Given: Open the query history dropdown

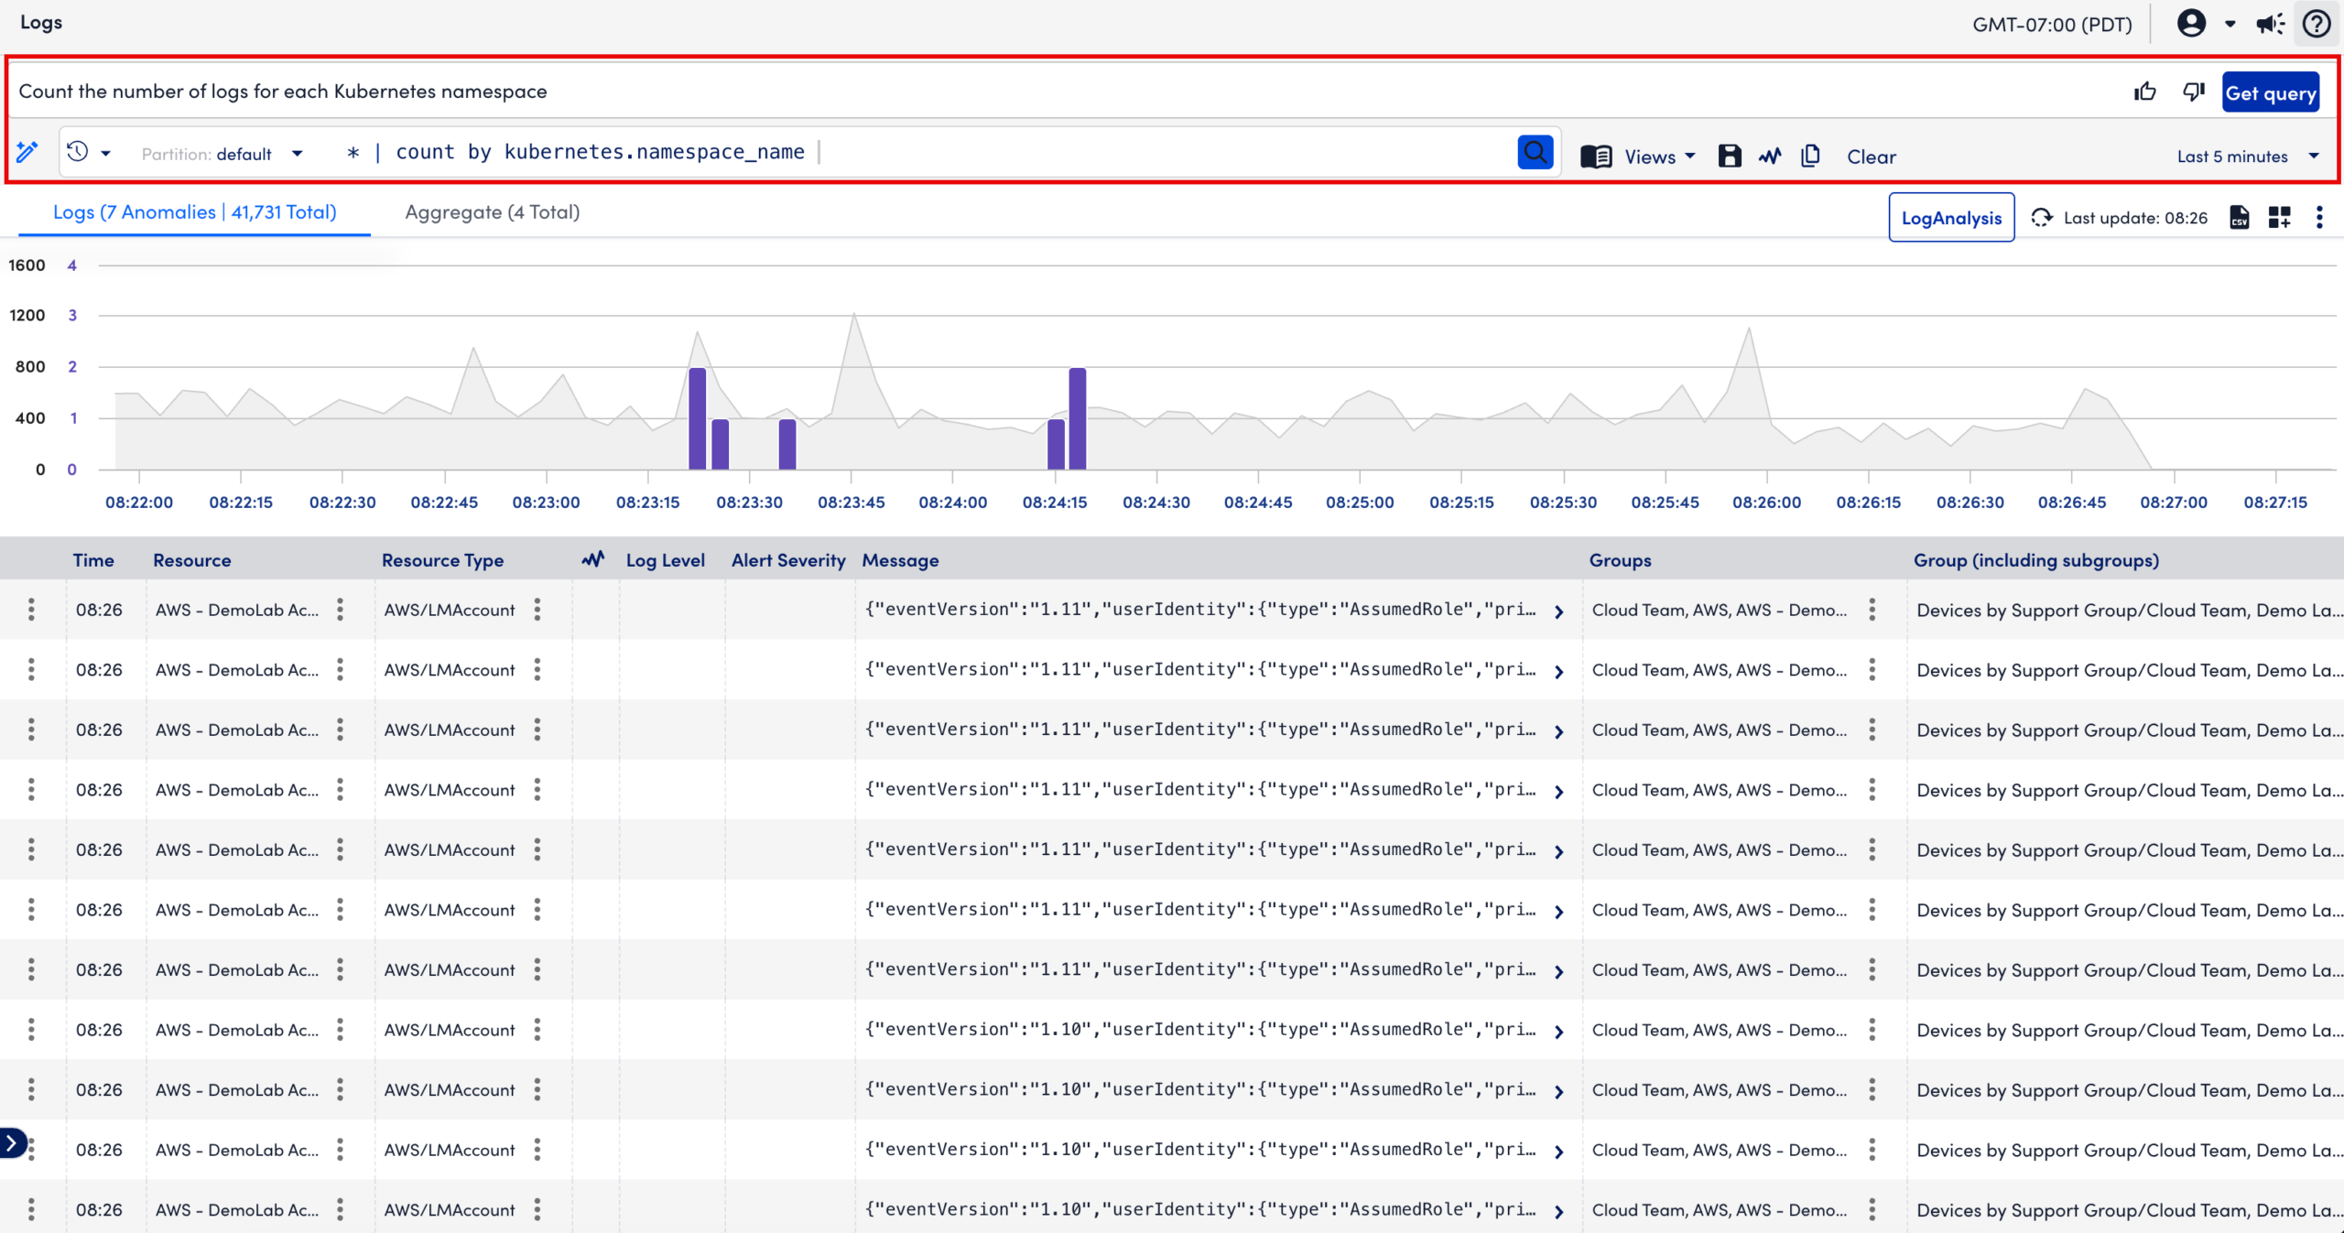Looking at the screenshot, I should click(89, 152).
